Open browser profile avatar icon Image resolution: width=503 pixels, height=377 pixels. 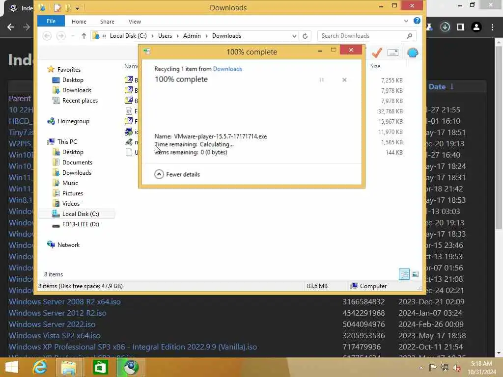(476, 27)
